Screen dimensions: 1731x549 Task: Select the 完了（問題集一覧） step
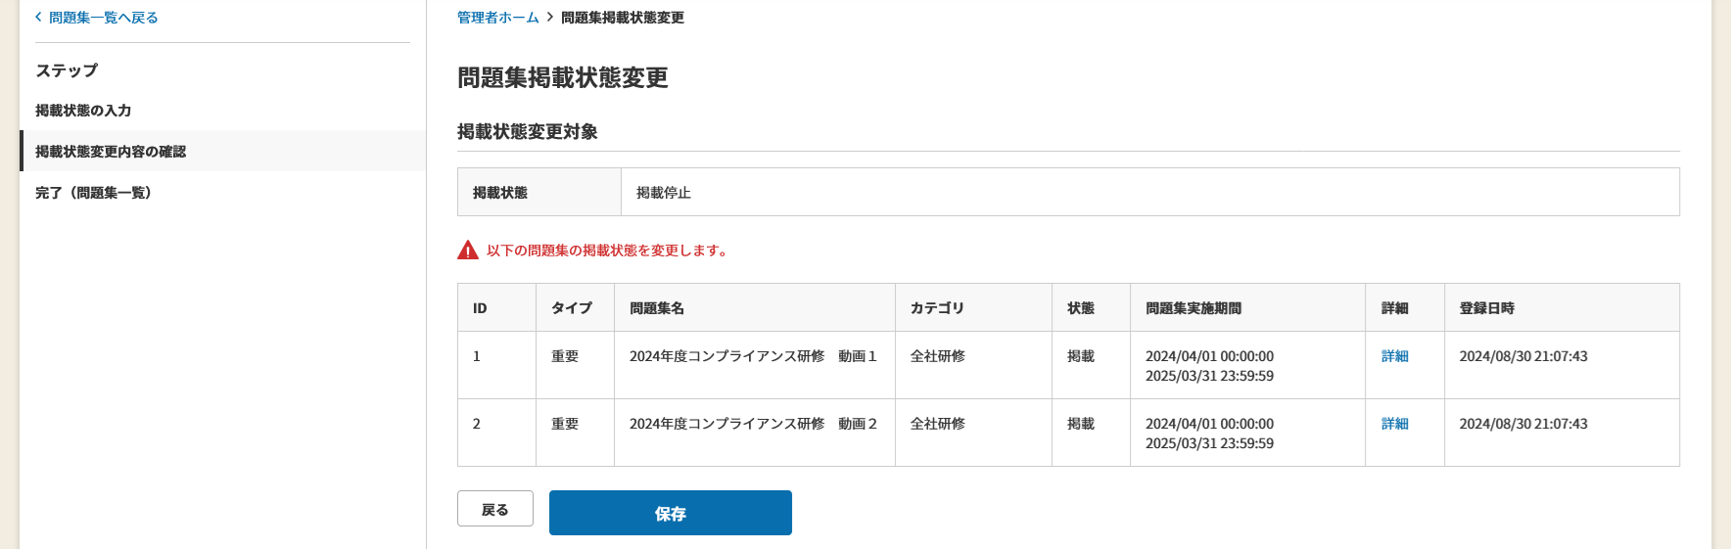pos(93,193)
